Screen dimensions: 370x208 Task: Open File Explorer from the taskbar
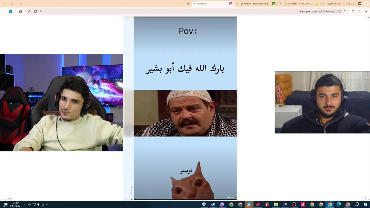coord(276,205)
